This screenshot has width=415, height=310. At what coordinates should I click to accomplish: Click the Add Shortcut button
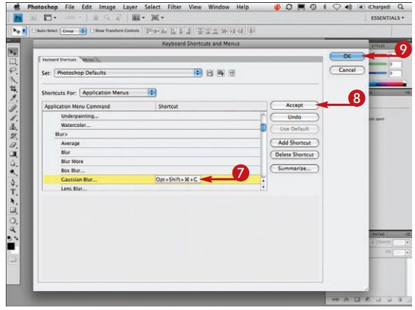click(294, 143)
